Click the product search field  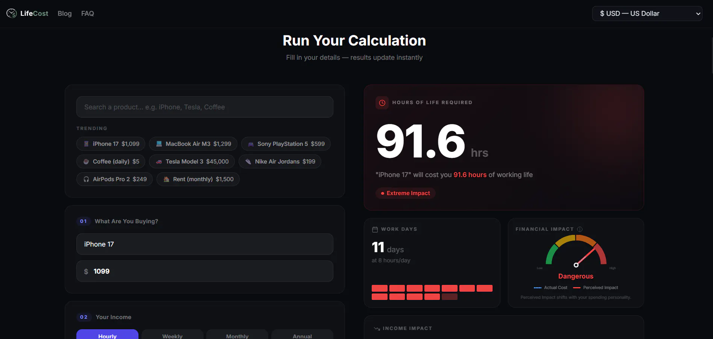coord(205,107)
